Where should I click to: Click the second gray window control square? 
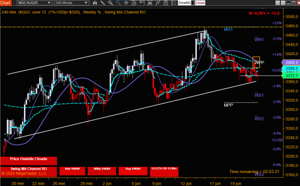pyautogui.click(x=283, y=3)
